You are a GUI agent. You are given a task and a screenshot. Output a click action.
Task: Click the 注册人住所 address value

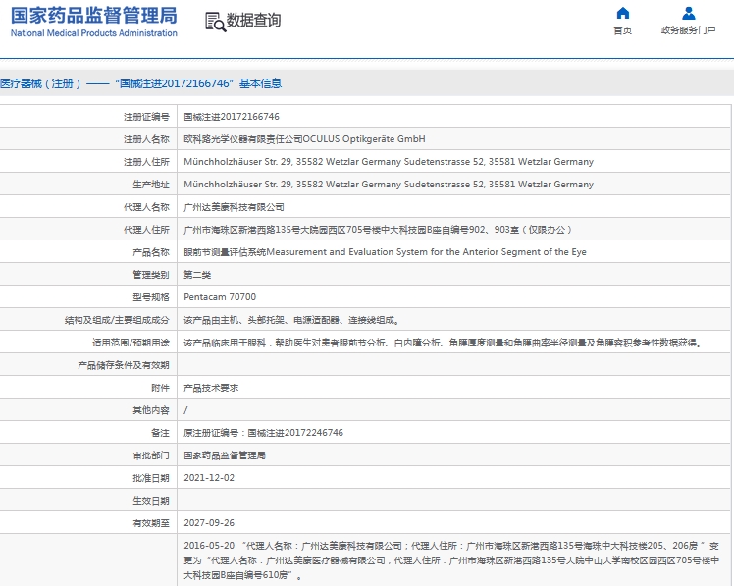[x=389, y=162]
